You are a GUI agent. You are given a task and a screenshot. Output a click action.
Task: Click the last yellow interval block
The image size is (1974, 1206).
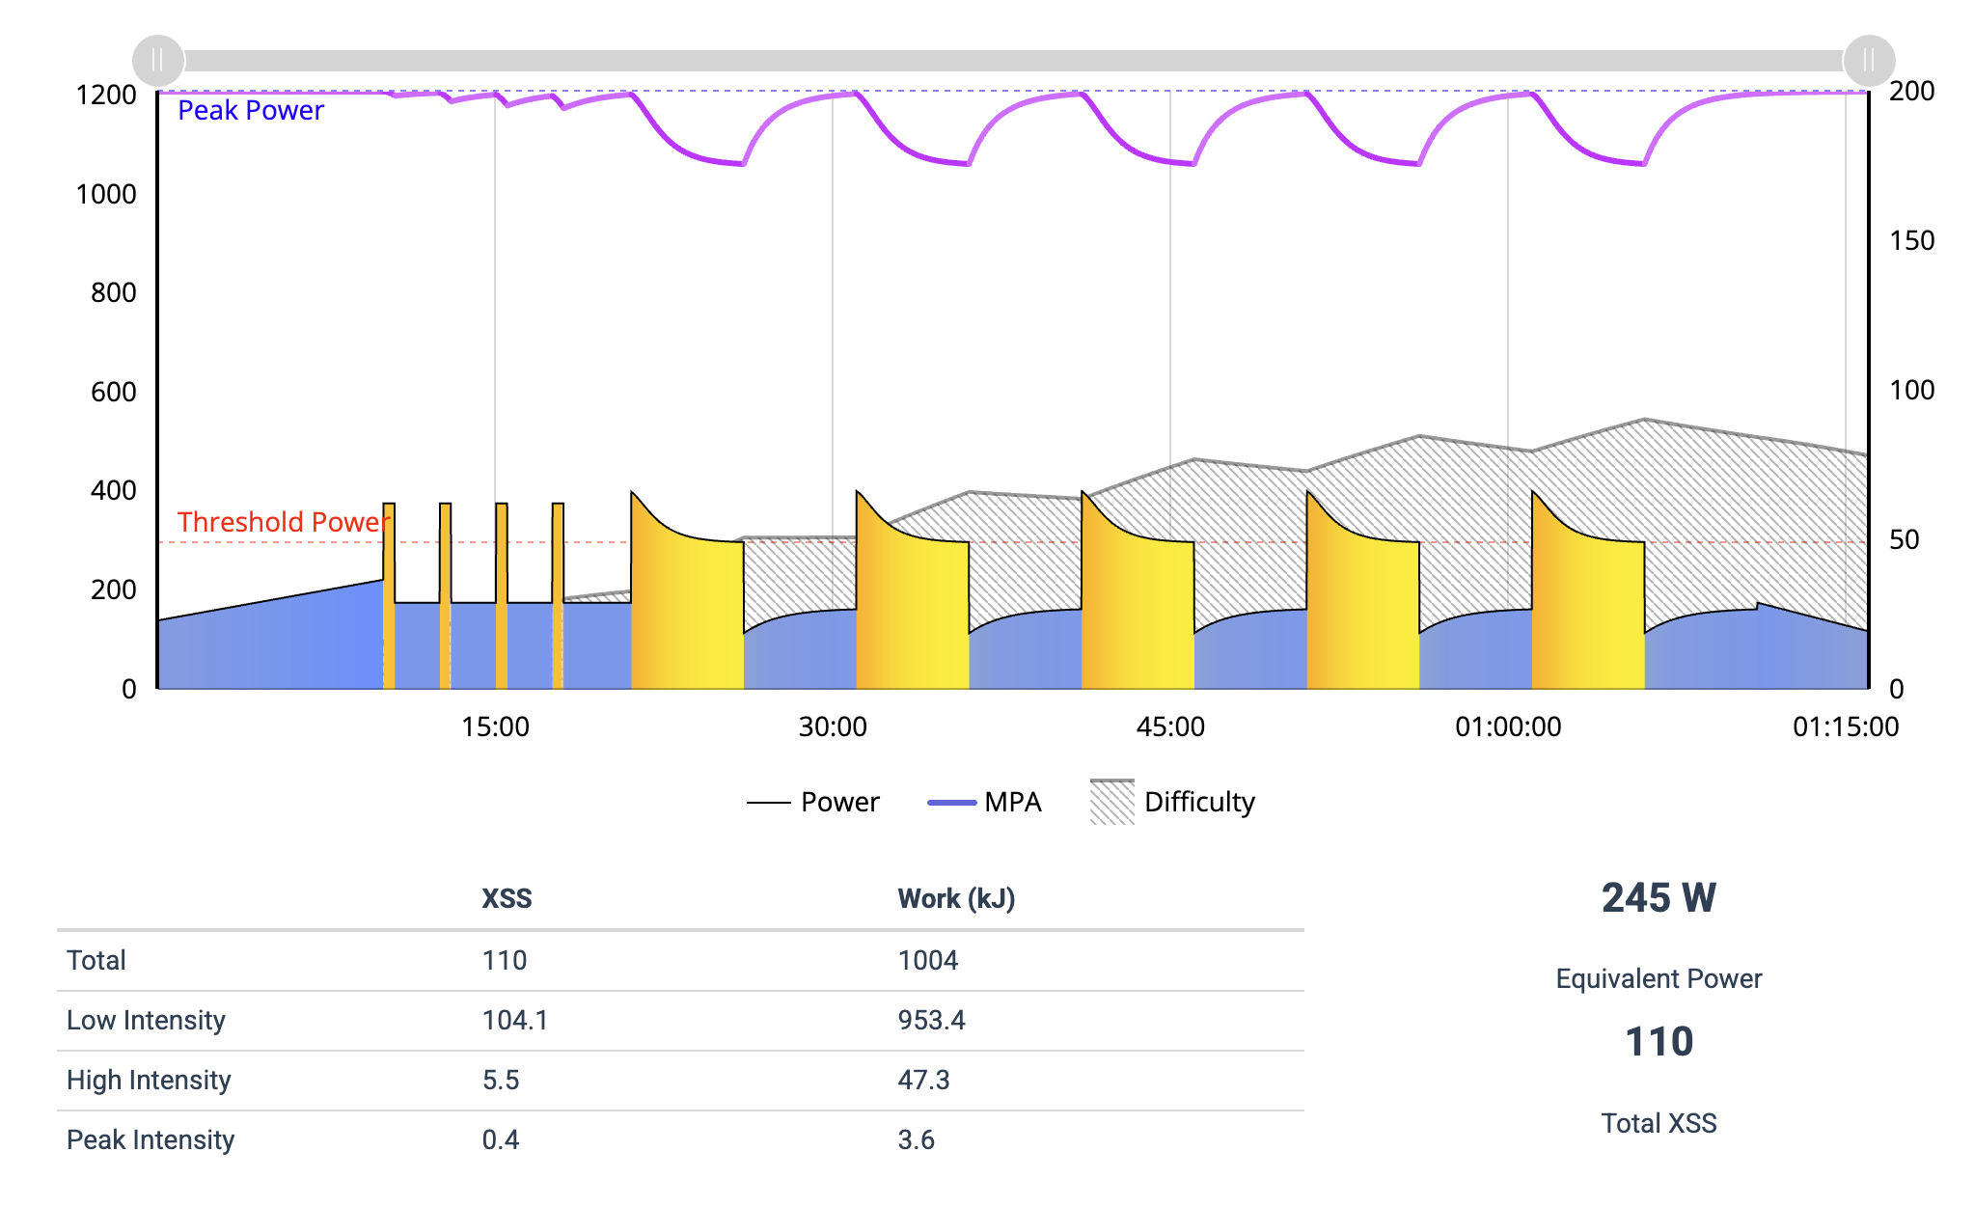coord(1587,617)
